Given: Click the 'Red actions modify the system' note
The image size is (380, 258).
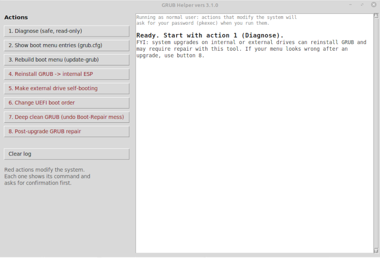Looking at the screenshot, I should pyautogui.click(x=44, y=170).
